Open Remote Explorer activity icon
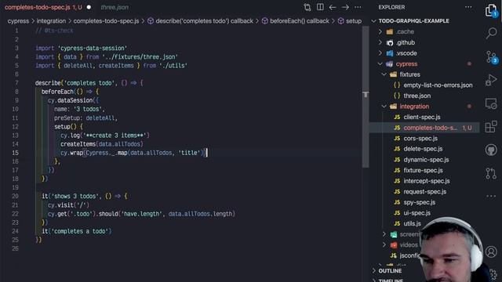The height and width of the screenshot is (282, 502). click(x=491, y=103)
